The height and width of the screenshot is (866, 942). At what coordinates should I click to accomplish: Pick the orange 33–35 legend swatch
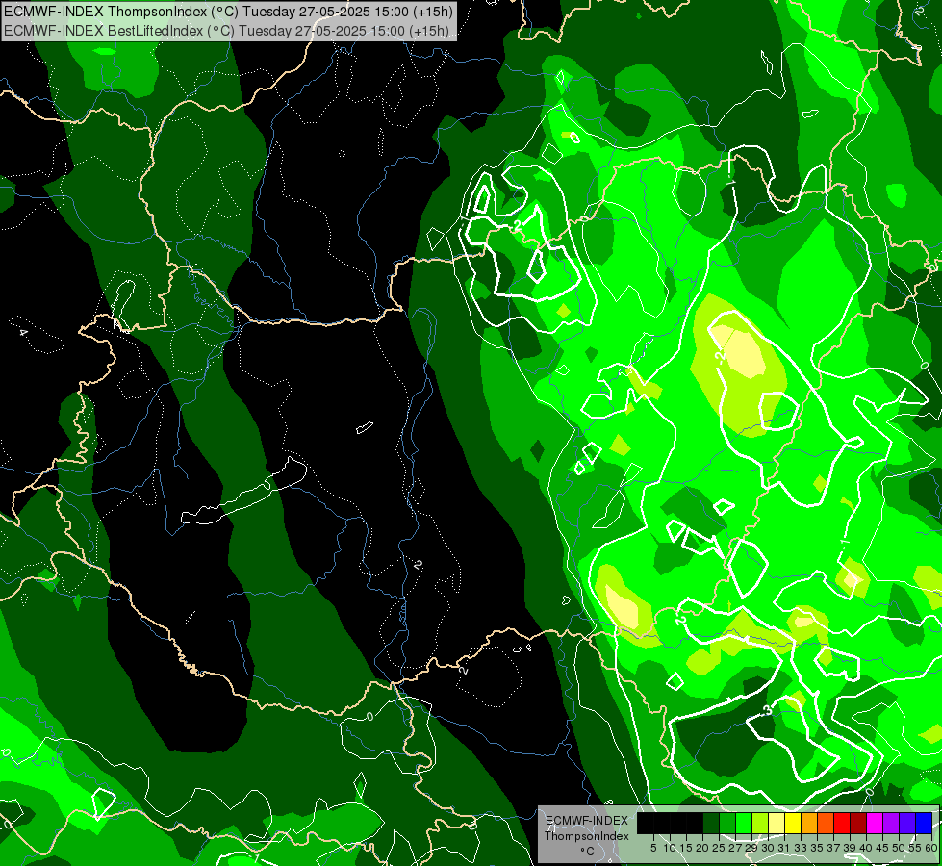coord(809,823)
